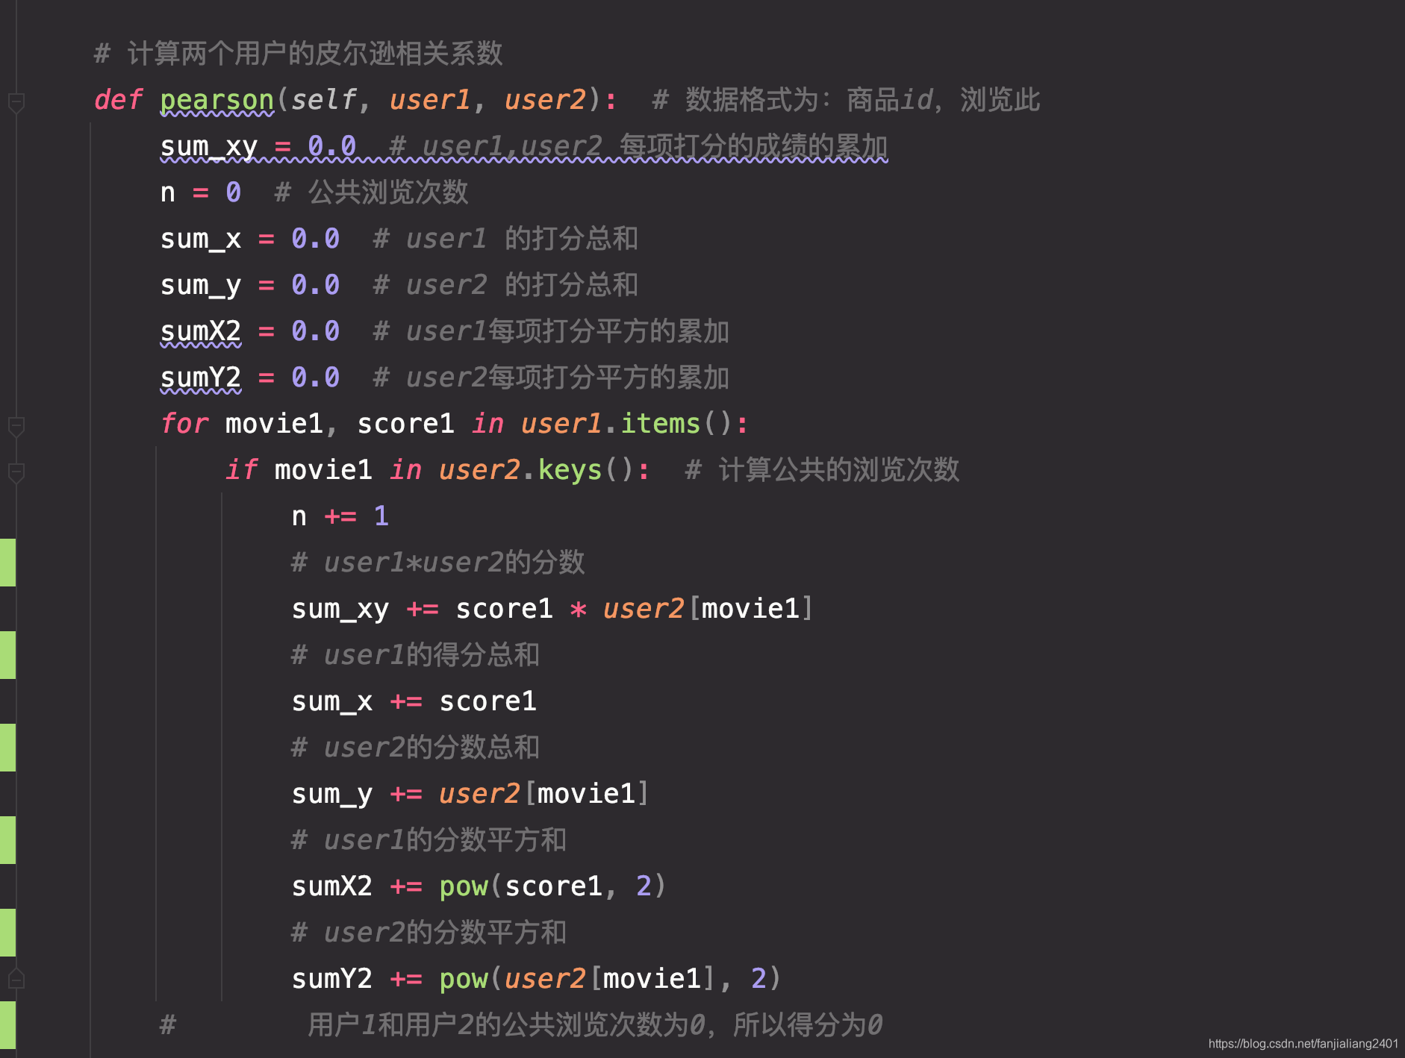Click the comment user1*user2的分数
Image resolution: width=1405 pixels, height=1058 pixels.
[438, 563]
